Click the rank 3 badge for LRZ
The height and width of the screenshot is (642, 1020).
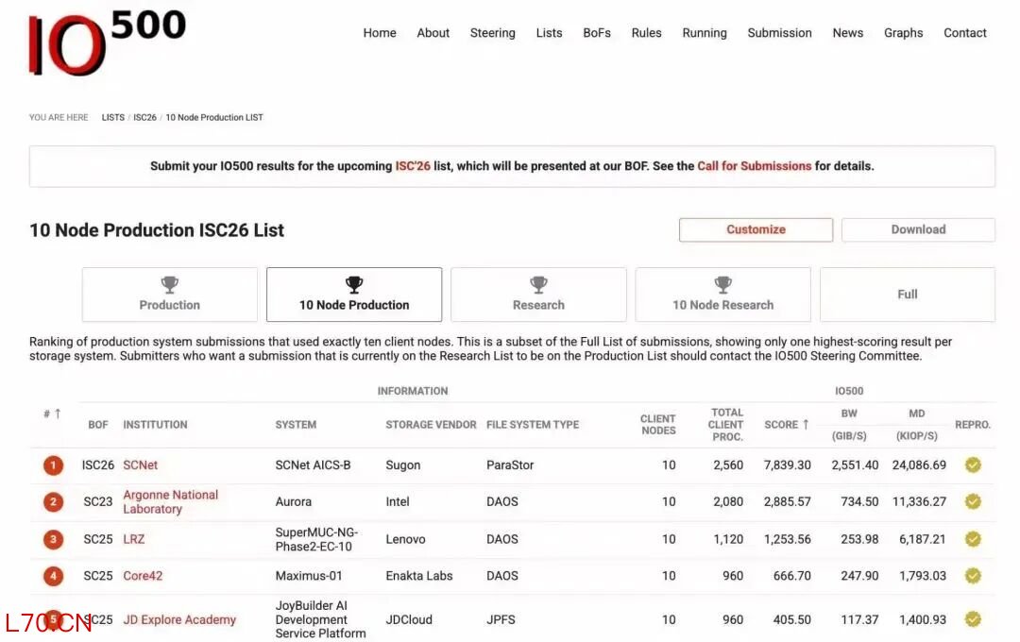point(53,539)
